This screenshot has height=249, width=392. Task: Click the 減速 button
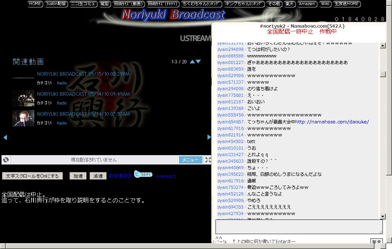[x=98, y=176]
